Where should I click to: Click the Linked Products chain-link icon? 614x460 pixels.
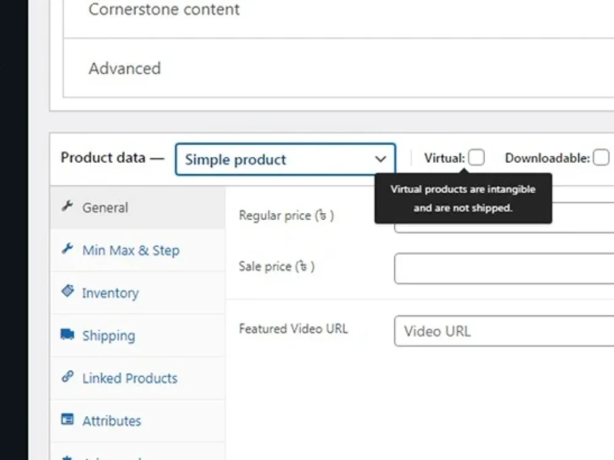click(x=68, y=377)
